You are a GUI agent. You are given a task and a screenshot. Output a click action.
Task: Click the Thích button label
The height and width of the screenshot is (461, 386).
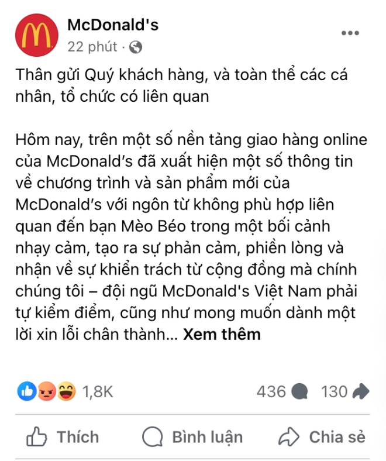78,437
